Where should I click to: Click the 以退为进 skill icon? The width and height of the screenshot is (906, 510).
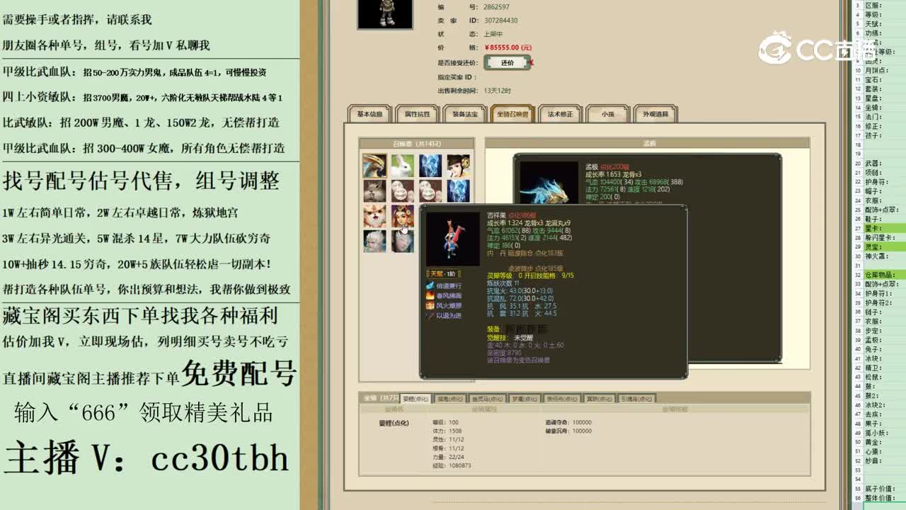tap(430, 315)
